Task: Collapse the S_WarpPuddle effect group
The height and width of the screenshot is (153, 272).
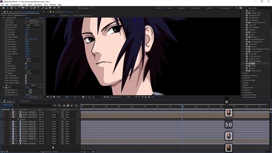Action: [2, 18]
